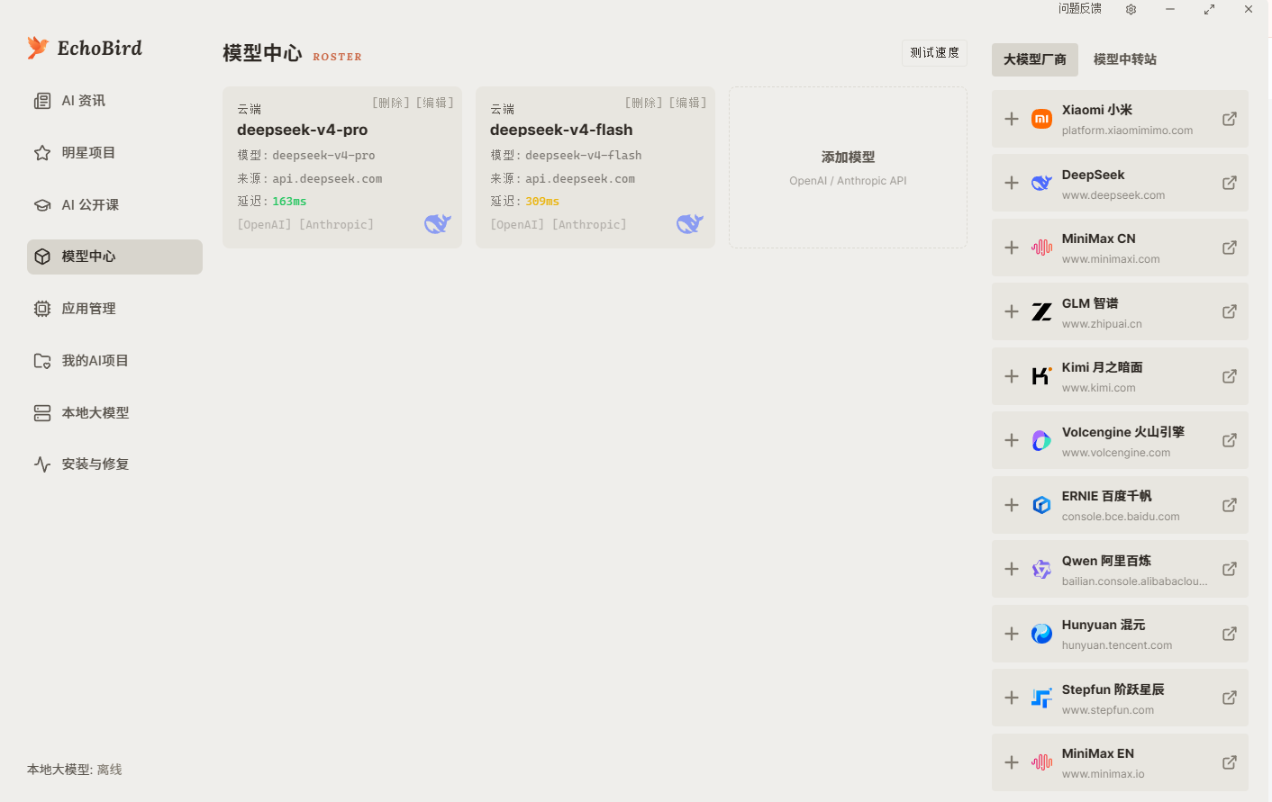Click the deepseek-v4-pro model title
This screenshot has height=802, width=1272.
pyautogui.click(x=303, y=130)
